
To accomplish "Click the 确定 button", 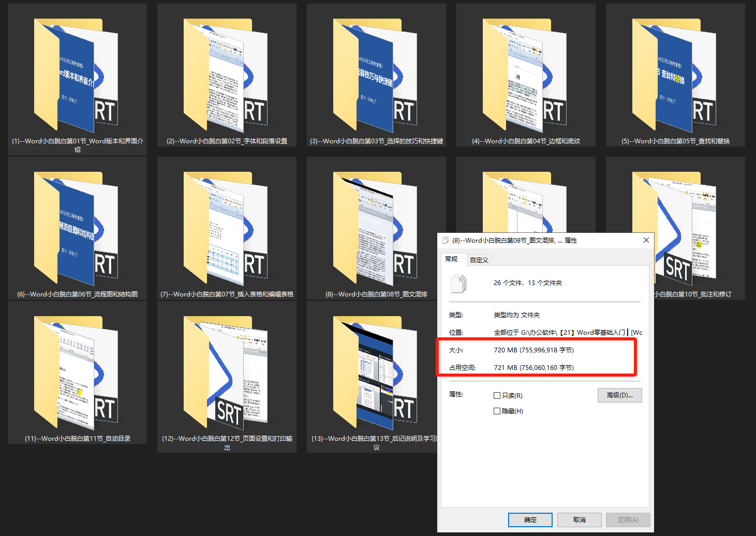I will point(530,519).
